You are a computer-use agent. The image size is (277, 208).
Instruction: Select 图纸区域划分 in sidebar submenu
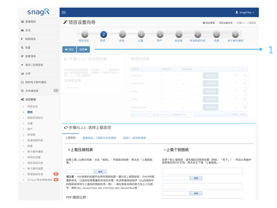click(35, 118)
